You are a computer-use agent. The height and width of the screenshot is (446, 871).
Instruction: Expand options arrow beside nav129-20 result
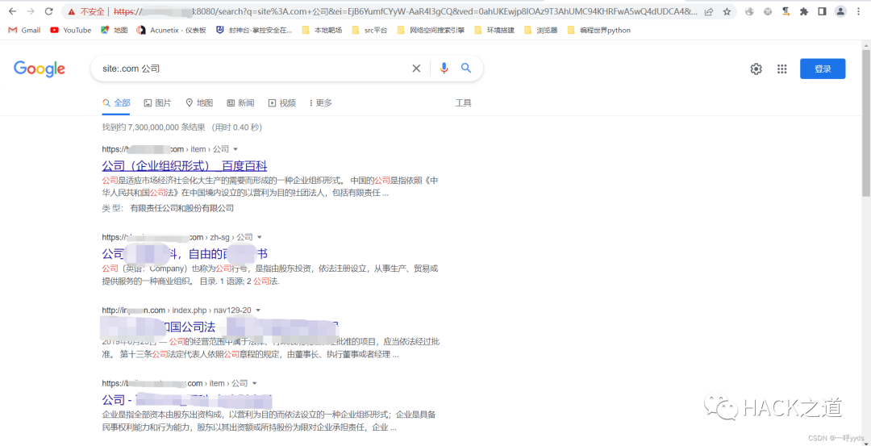(x=258, y=311)
